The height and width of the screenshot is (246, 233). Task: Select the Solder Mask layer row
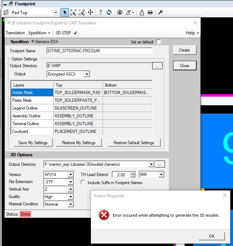(x=32, y=92)
